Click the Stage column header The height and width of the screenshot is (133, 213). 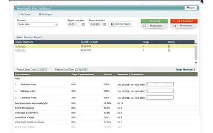point(146,42)
